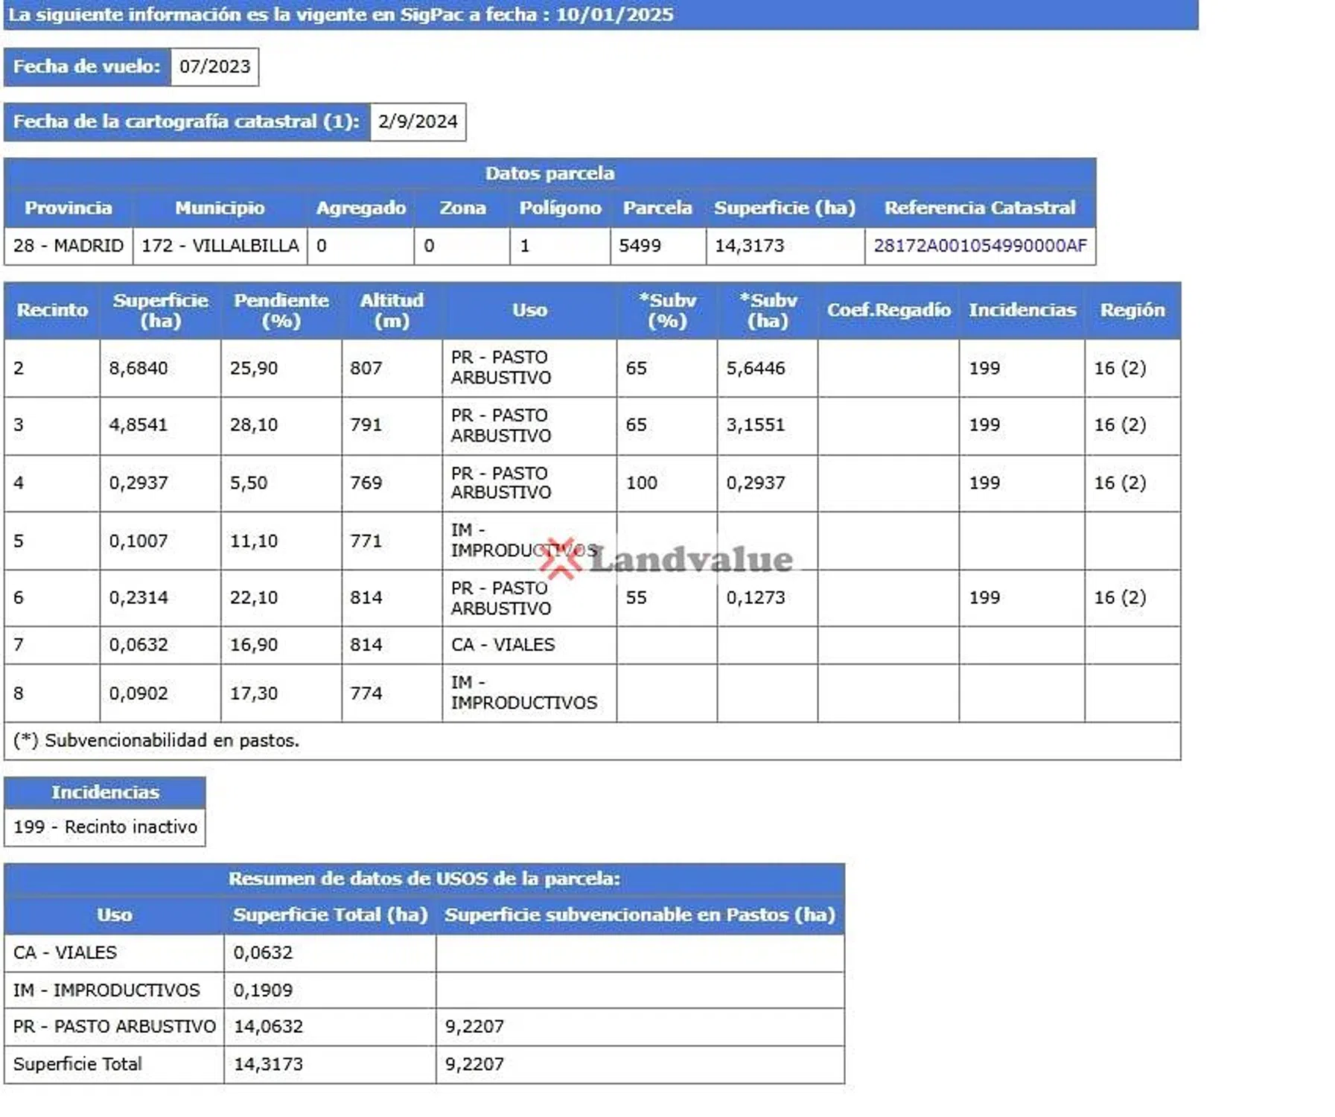This screenshot has width=1335, height=1117.
Task: Select the Datos parcela table title
Action: click(549, 174)
